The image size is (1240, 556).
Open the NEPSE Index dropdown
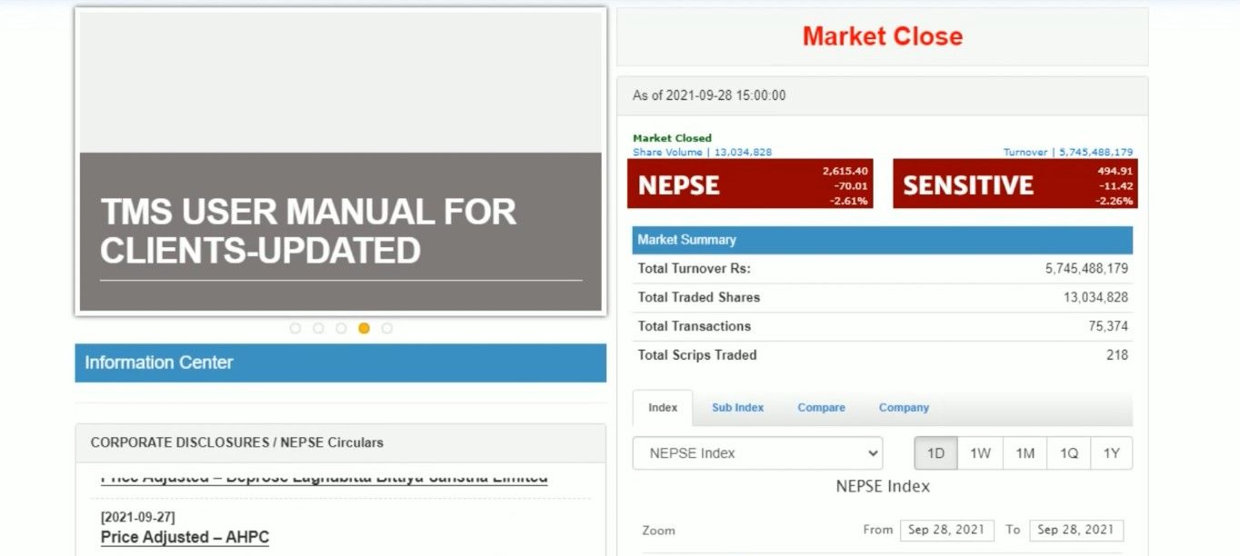[757, 453]
